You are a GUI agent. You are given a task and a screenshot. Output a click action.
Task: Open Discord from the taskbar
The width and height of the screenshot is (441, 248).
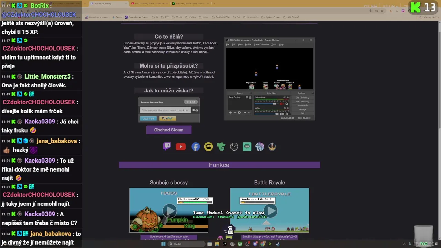tap(255, 244)
